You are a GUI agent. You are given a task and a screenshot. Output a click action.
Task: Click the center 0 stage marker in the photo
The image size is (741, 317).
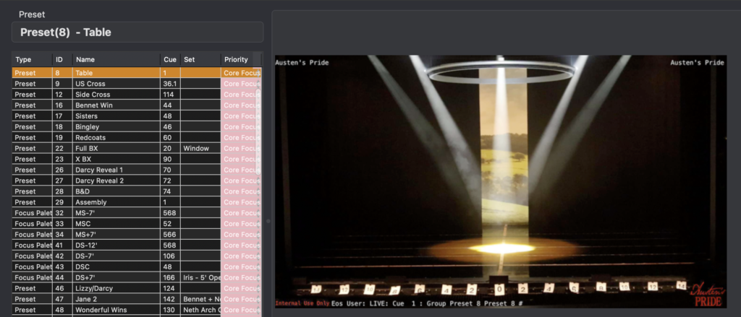(499, 288)
